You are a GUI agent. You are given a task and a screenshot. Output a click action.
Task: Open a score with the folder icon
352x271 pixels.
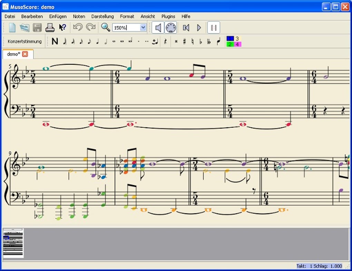click(25, 28)
